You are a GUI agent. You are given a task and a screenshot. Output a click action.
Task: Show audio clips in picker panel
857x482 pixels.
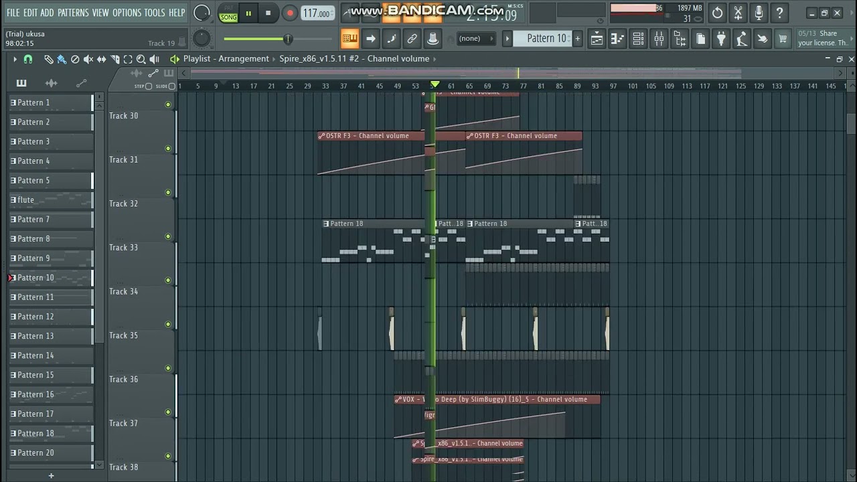52,83
